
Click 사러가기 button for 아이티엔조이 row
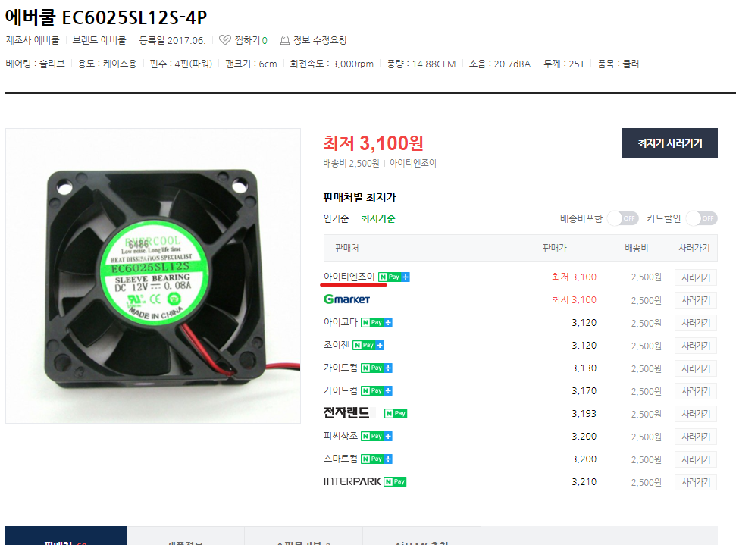(696, 277)
